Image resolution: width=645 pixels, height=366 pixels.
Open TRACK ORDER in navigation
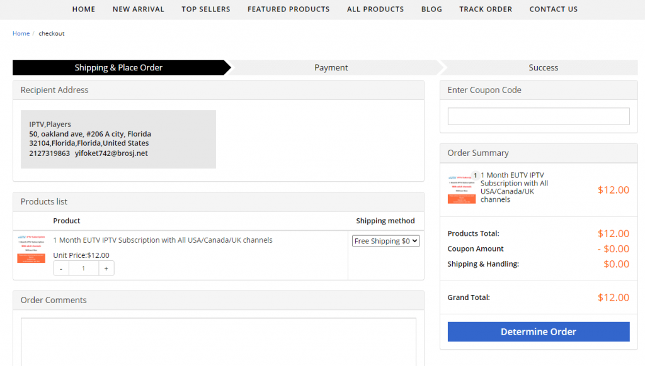point(486,9)
